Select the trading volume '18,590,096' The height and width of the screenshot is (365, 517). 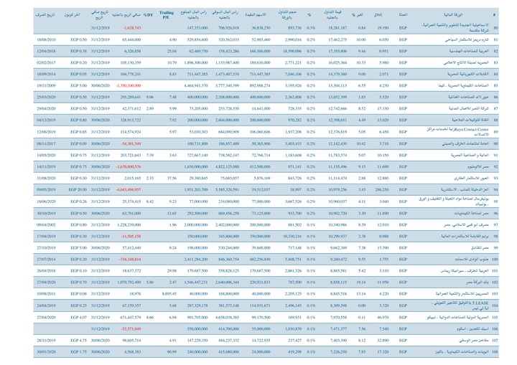pyautogui.click(x=292, y=51)
